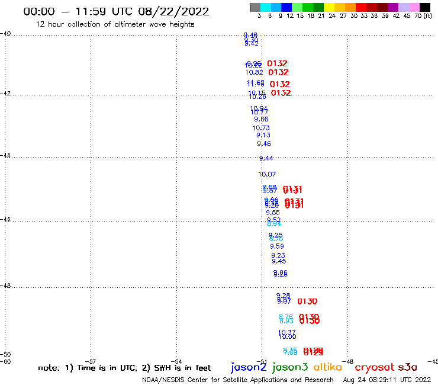Screen dimensions: 438x385
Task: Click the wave height reading 10.82
Action: (254, 72)
